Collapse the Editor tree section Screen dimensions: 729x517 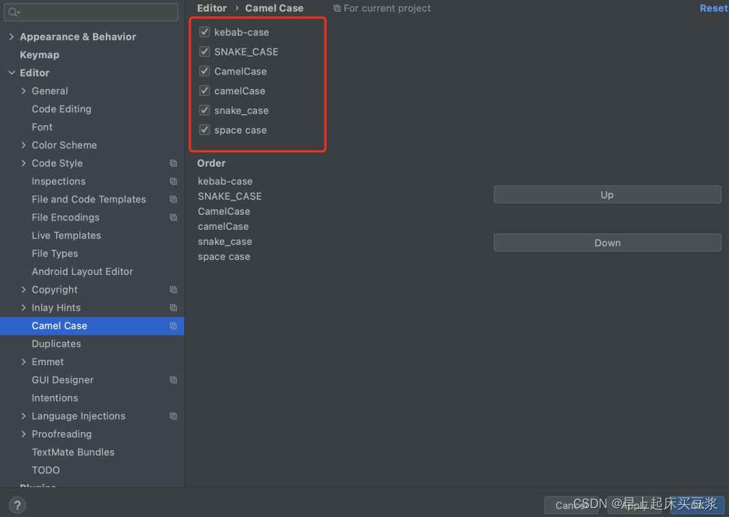pyautogui.click(x=12, y=72)
